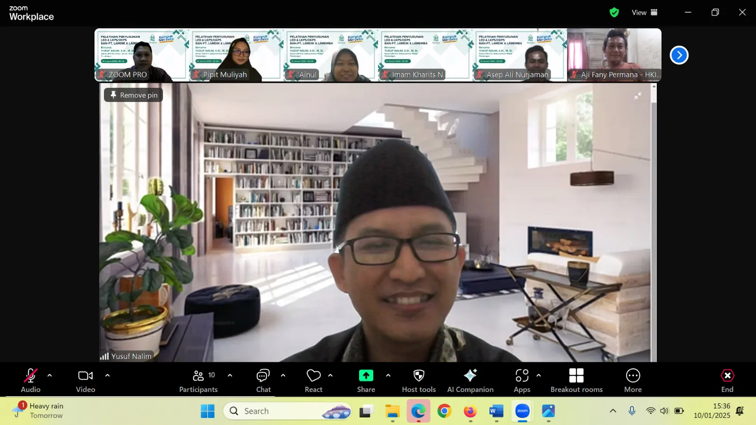Open the More options menu
This screenshot has height=425, width=756.
click(x=633, y=380)
